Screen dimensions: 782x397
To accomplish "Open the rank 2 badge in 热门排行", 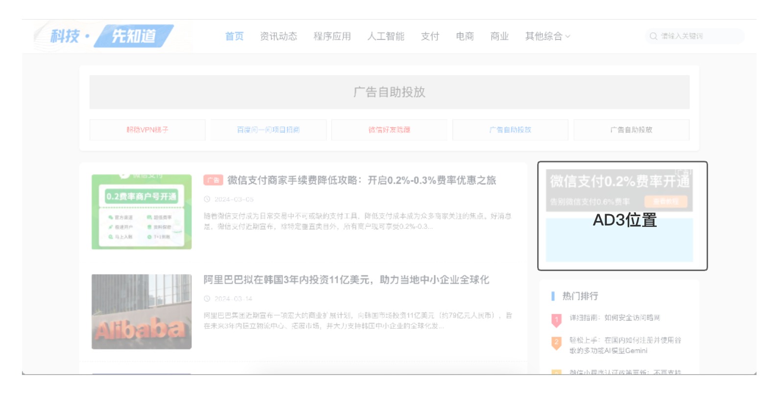I will coord(556,343).
